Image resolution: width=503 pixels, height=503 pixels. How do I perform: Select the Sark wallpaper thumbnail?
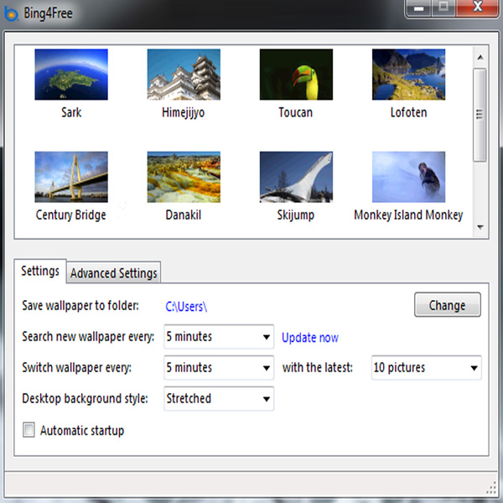point(71,75)
